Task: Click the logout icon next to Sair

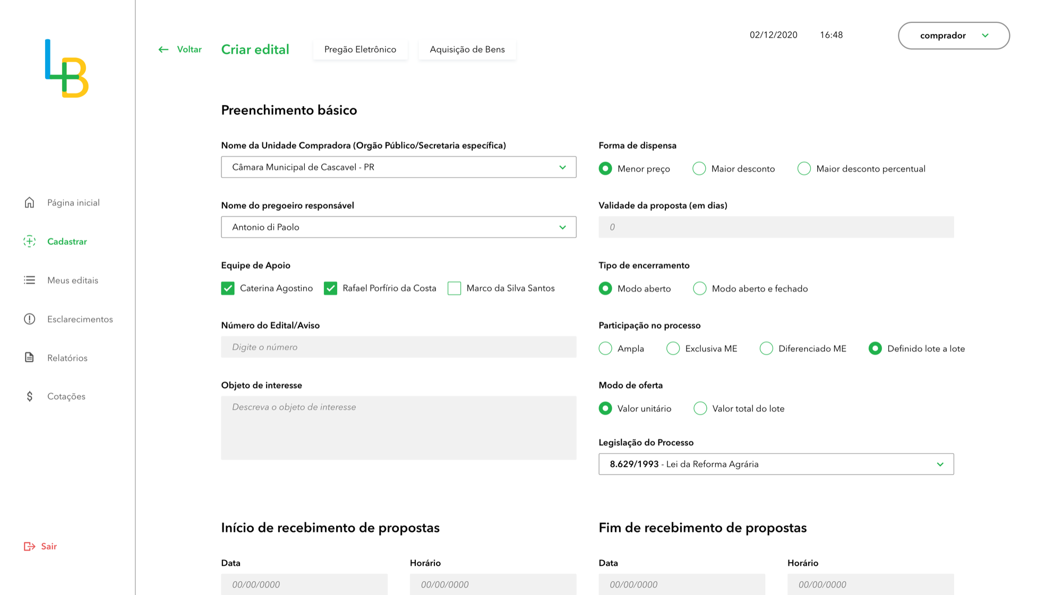Action: [x=29, y=546]
